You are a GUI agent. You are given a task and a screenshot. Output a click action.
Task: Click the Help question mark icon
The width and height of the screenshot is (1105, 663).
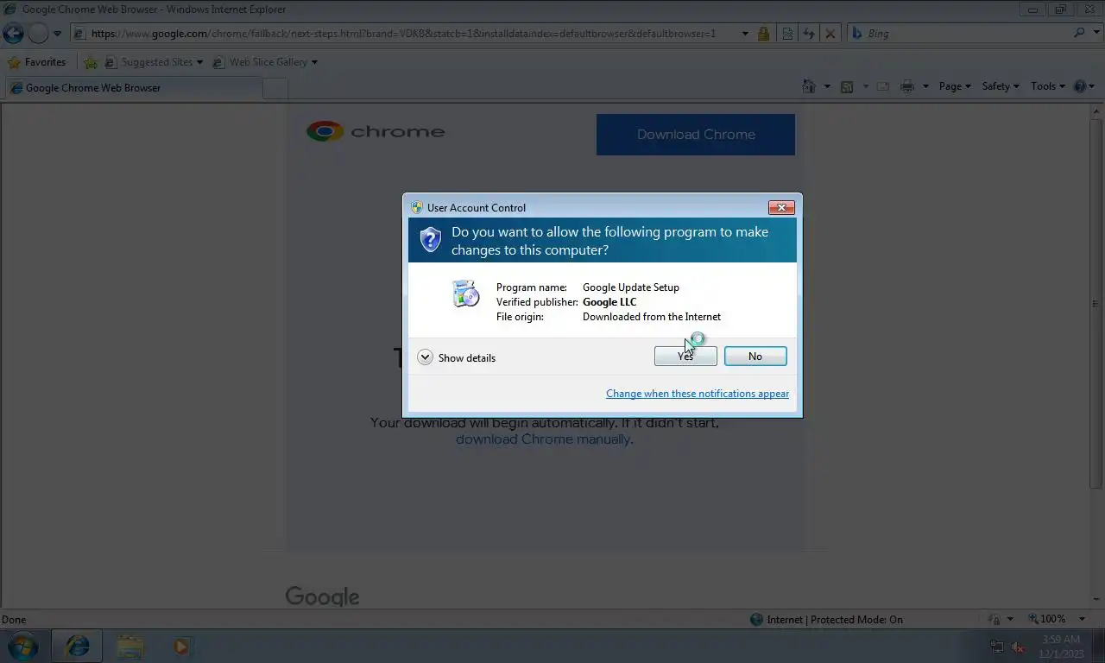pyautogui.click(x=1080, y=86)
